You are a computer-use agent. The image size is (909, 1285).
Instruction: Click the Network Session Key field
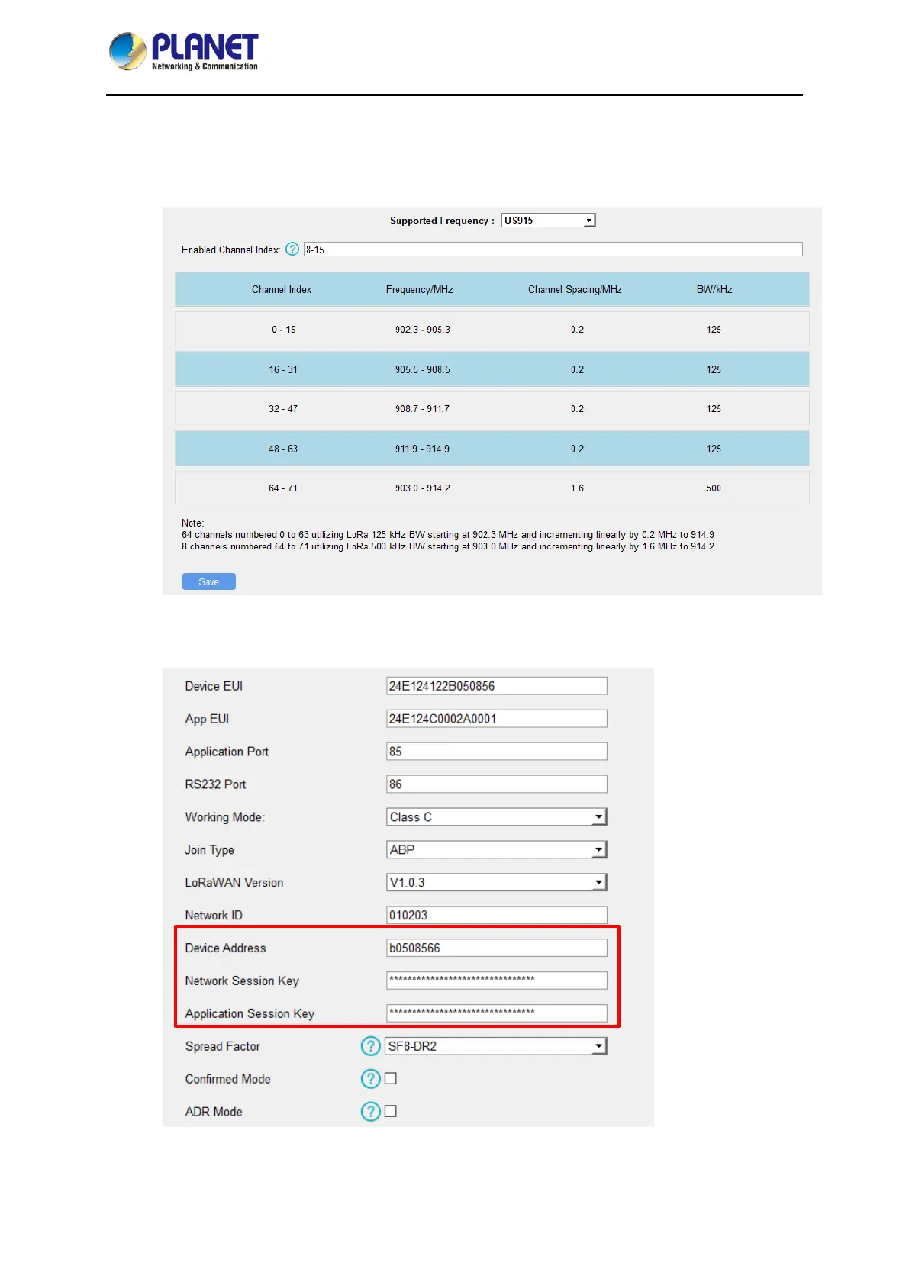pyautogui.click(x=496, y=981)
